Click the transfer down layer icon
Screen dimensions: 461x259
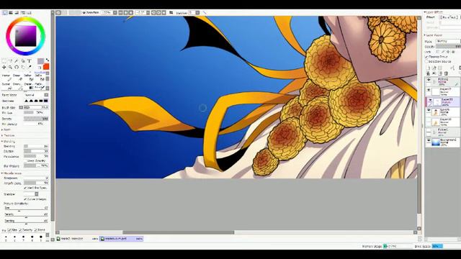(x=428, y=73)
